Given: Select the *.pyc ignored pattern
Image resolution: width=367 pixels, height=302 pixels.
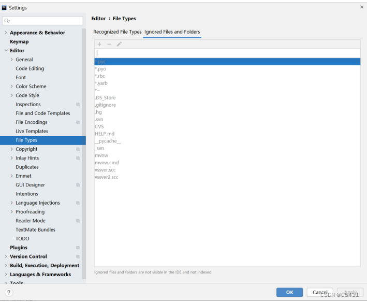Looking at the screenshot, I should tap(227, 62).
